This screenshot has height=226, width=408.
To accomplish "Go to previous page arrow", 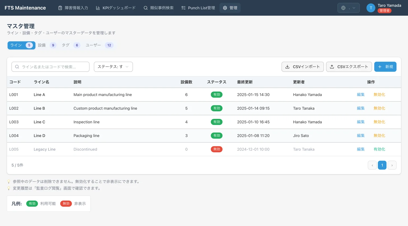I will [372, 165].
